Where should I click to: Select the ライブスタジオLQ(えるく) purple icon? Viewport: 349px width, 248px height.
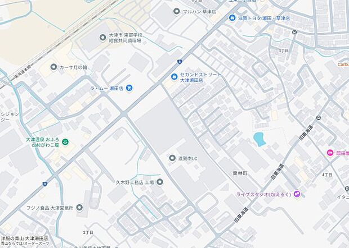(x=297, y=194)
